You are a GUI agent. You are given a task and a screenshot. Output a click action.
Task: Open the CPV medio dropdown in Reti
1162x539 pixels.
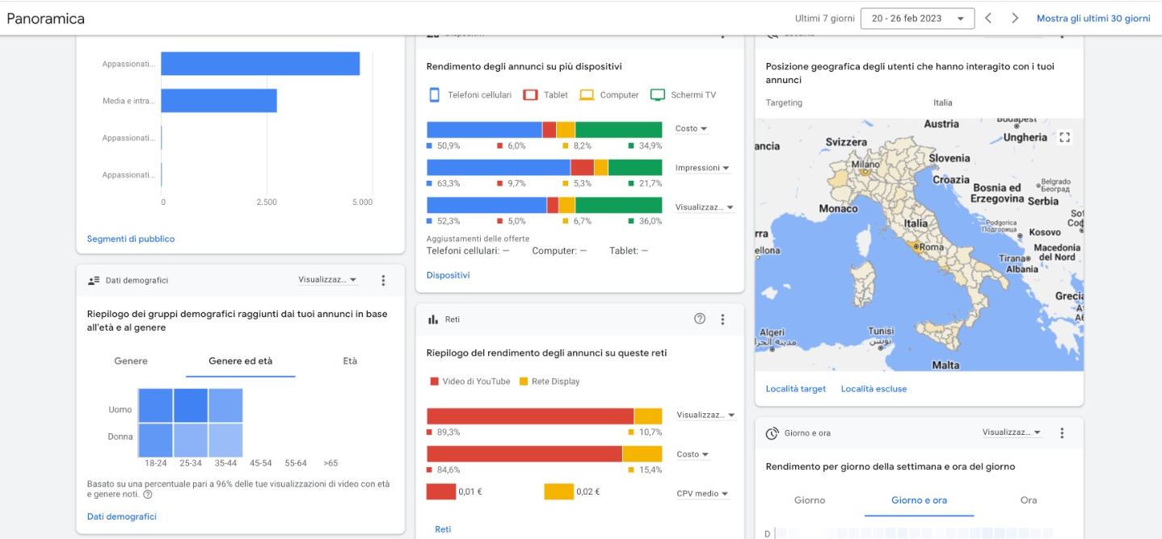point(702,494)
